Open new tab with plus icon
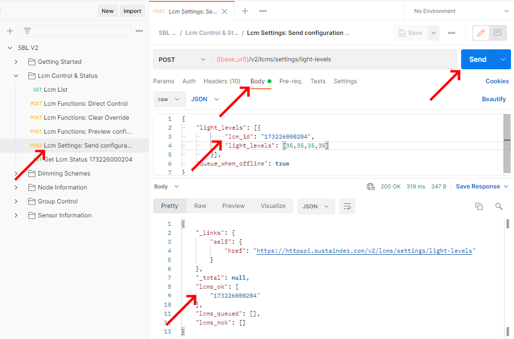 tap(245, 11)
